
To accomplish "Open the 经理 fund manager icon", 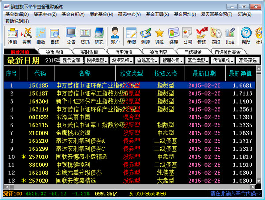I will pyautogui.click(x=174, y=36).
